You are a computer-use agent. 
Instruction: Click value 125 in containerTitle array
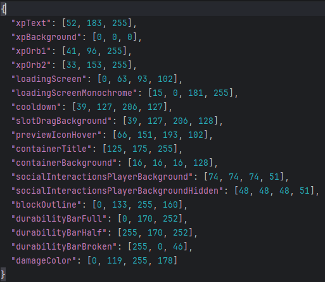[x=115, y=149]
